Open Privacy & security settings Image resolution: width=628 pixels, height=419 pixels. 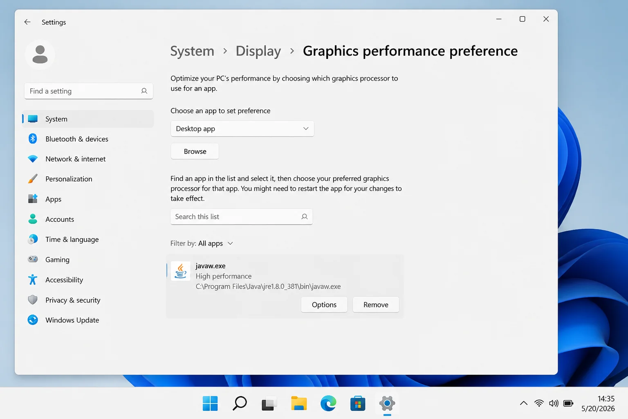[x=88, y=300]
